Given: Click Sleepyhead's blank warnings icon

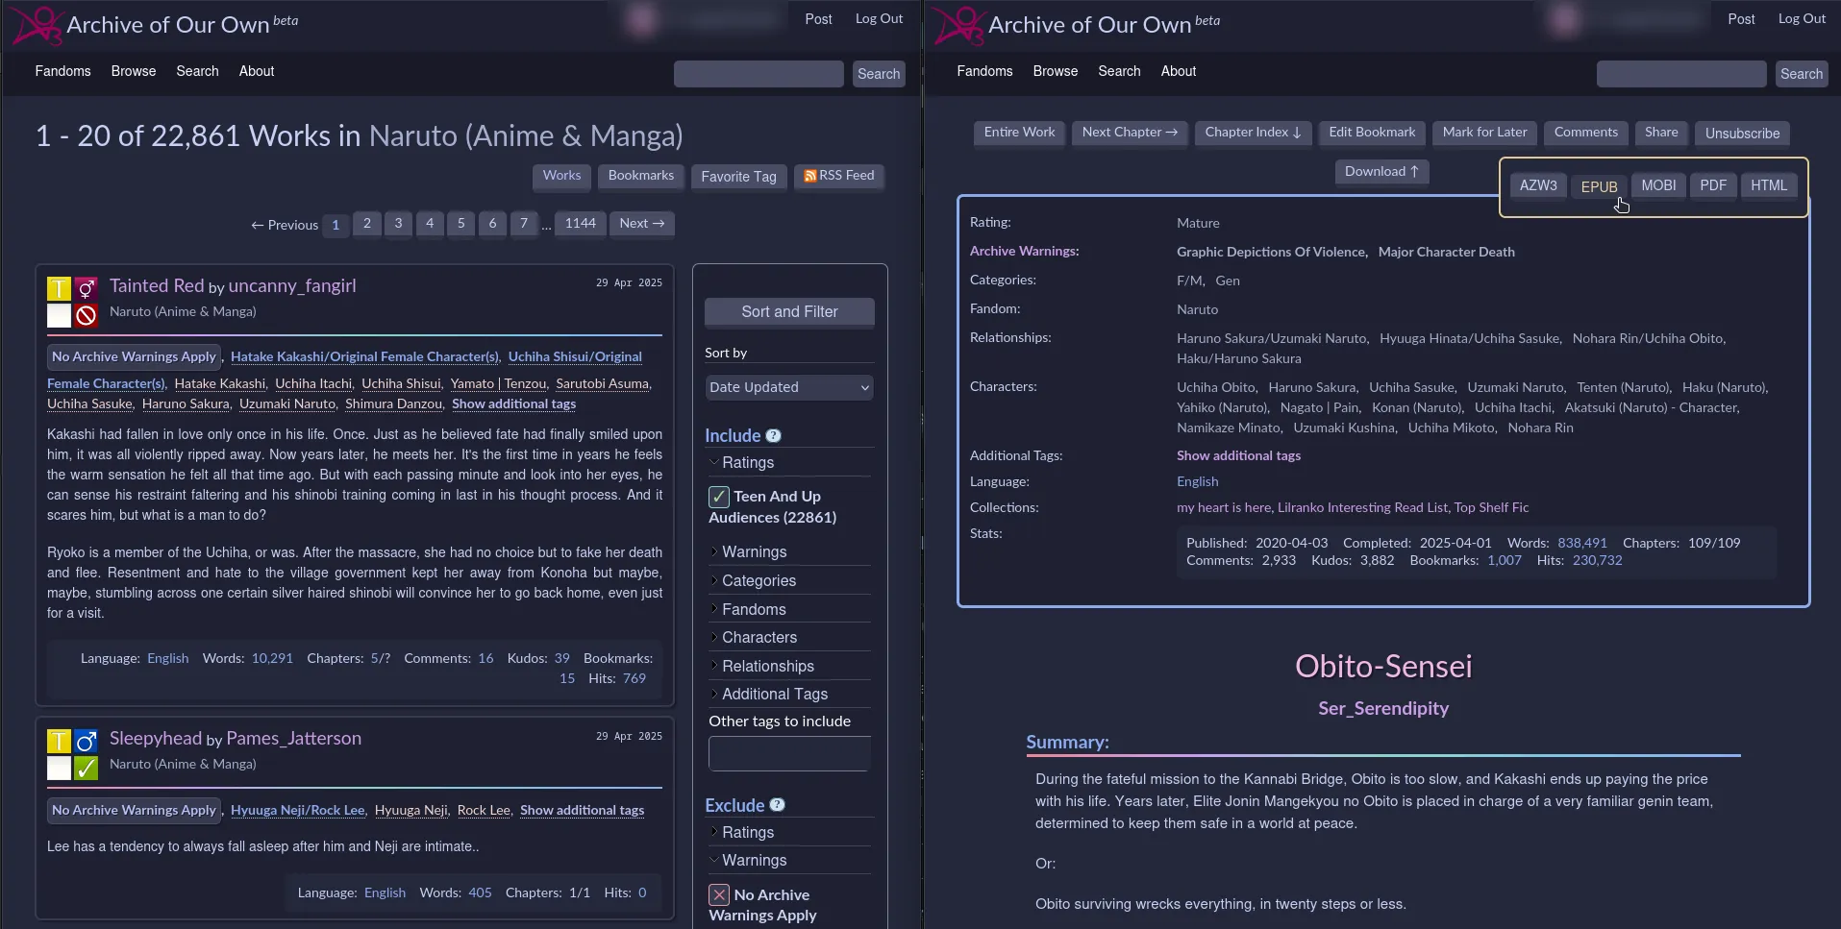Looking at the screenshot, I should (59, 768).
